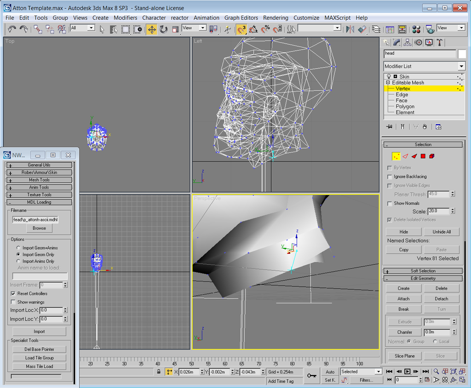Viewport: 471px width, 388px height.
Task: Toggle the Percent Snap button
Action: point(265,29)
